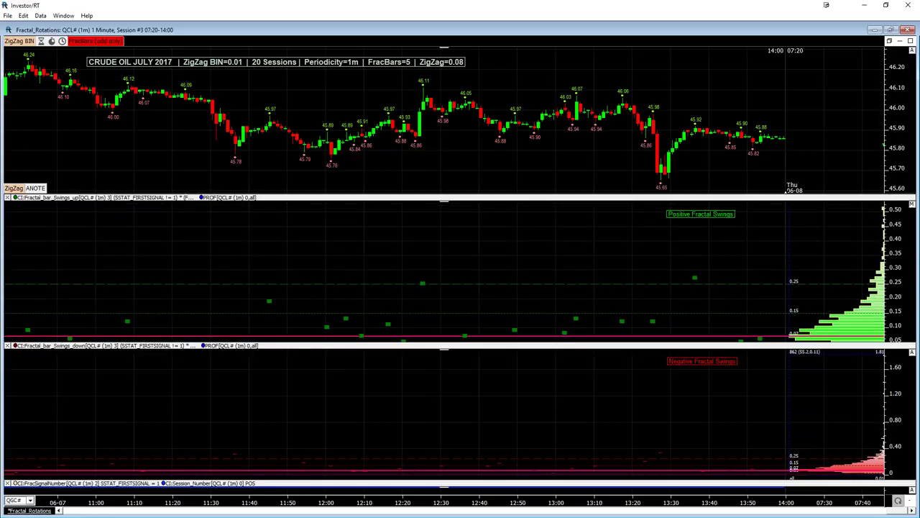Toggle the red FracBars (odd only) button
The height and width of the screenshot is (518, 920).
pos(96,41)
